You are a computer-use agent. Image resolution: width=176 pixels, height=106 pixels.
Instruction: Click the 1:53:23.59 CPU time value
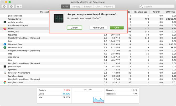pos(115,44)
